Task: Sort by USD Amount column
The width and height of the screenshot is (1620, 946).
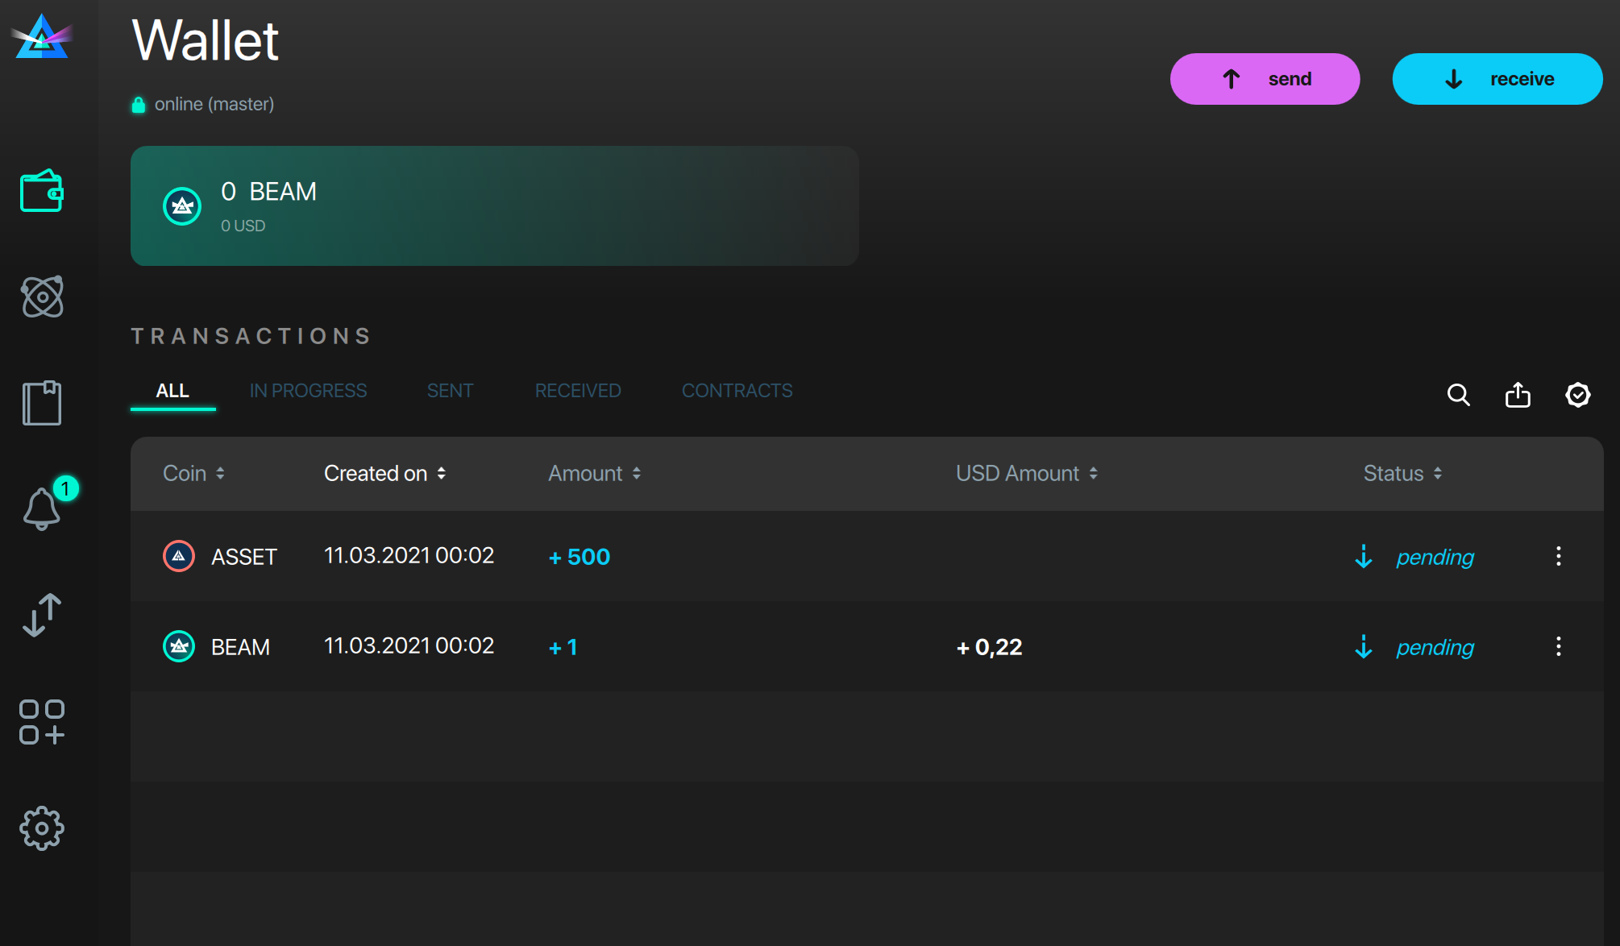Action: (1026, 473)
